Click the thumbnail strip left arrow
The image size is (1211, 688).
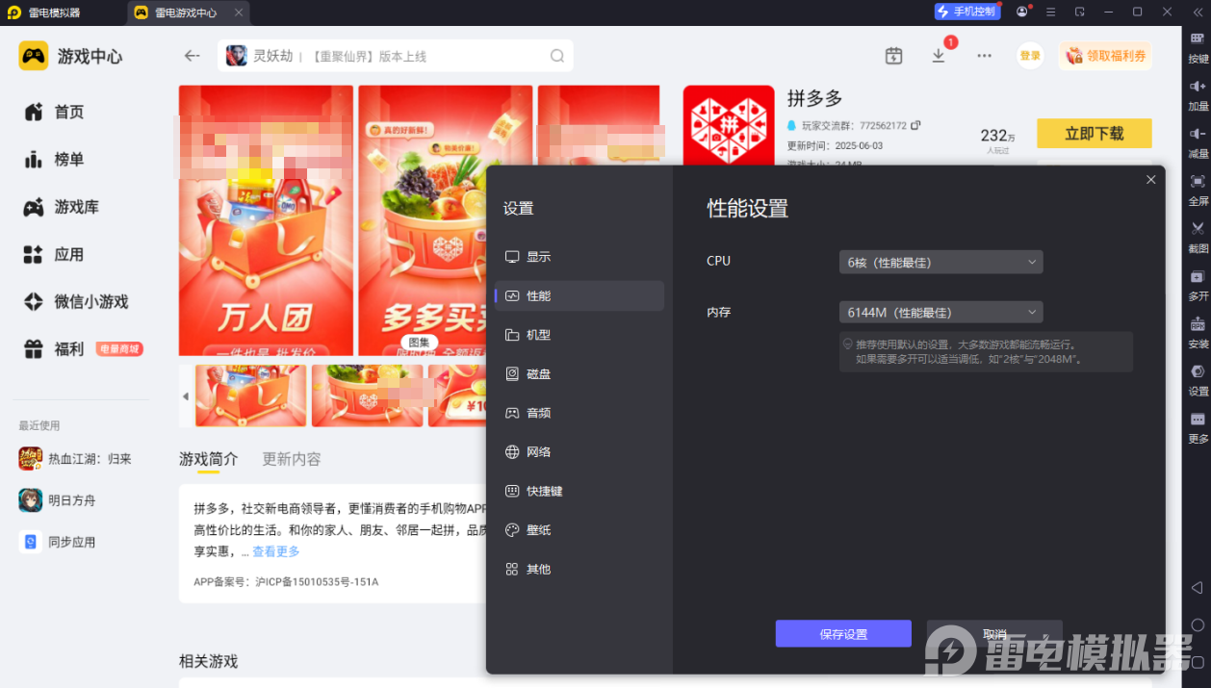(x=185, y=395)
